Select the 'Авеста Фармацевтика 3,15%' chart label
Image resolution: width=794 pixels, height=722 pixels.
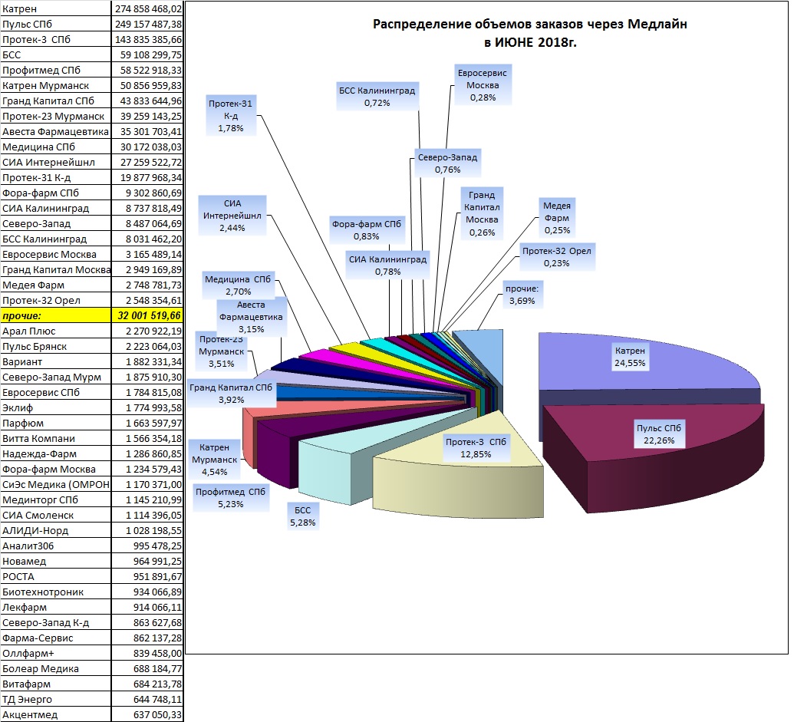(x=251, y=317)
